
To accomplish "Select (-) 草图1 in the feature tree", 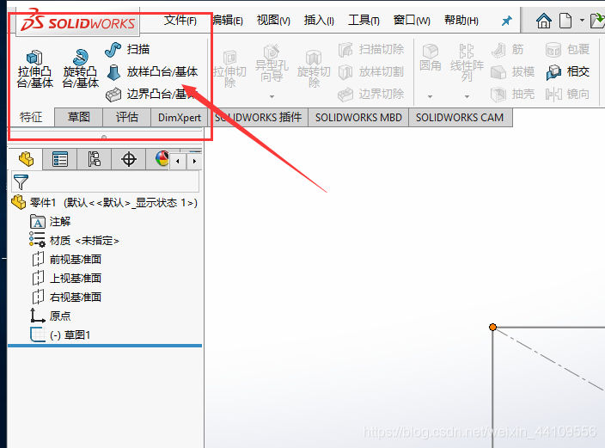I will pyautogui.click(x=60, y=334).
